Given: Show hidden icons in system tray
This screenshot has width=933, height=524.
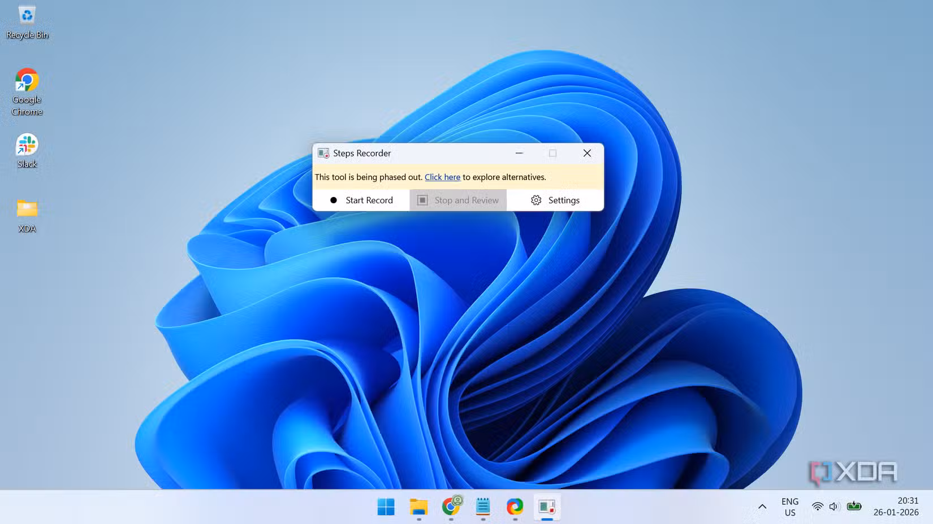Looking at the screenshot, I should point(762,507).
